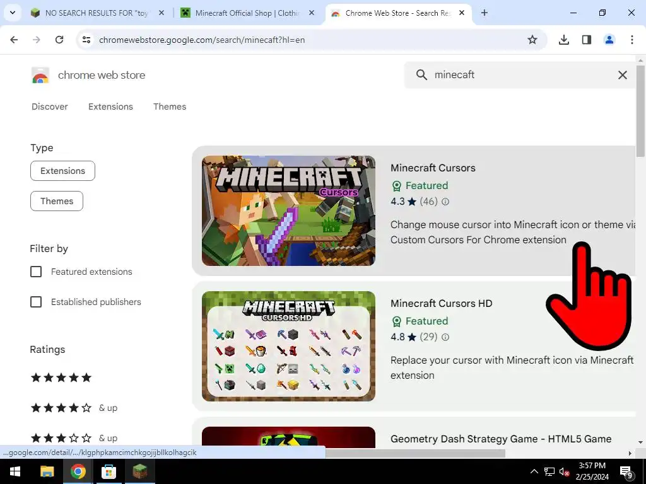
Task: Open the Geometry Dash game thumbnail
Action: [288, 437]
